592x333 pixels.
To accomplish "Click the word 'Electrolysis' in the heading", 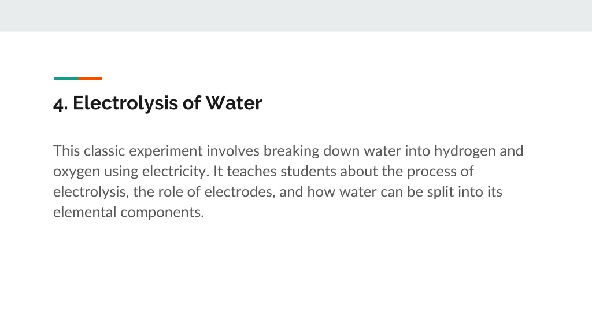I will tap(125, 103).
